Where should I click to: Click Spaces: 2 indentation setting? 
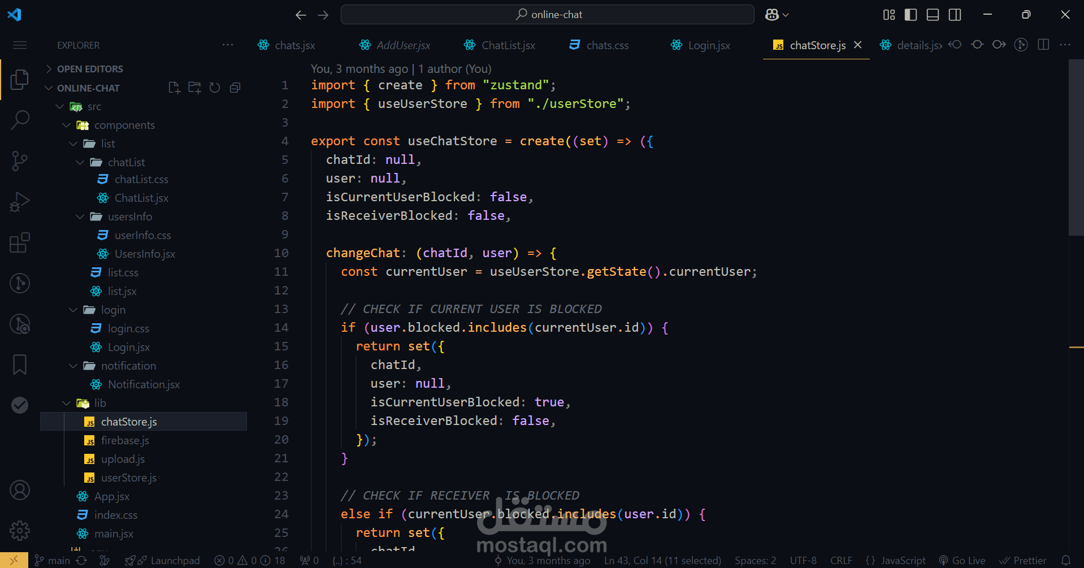coord(755,560)
